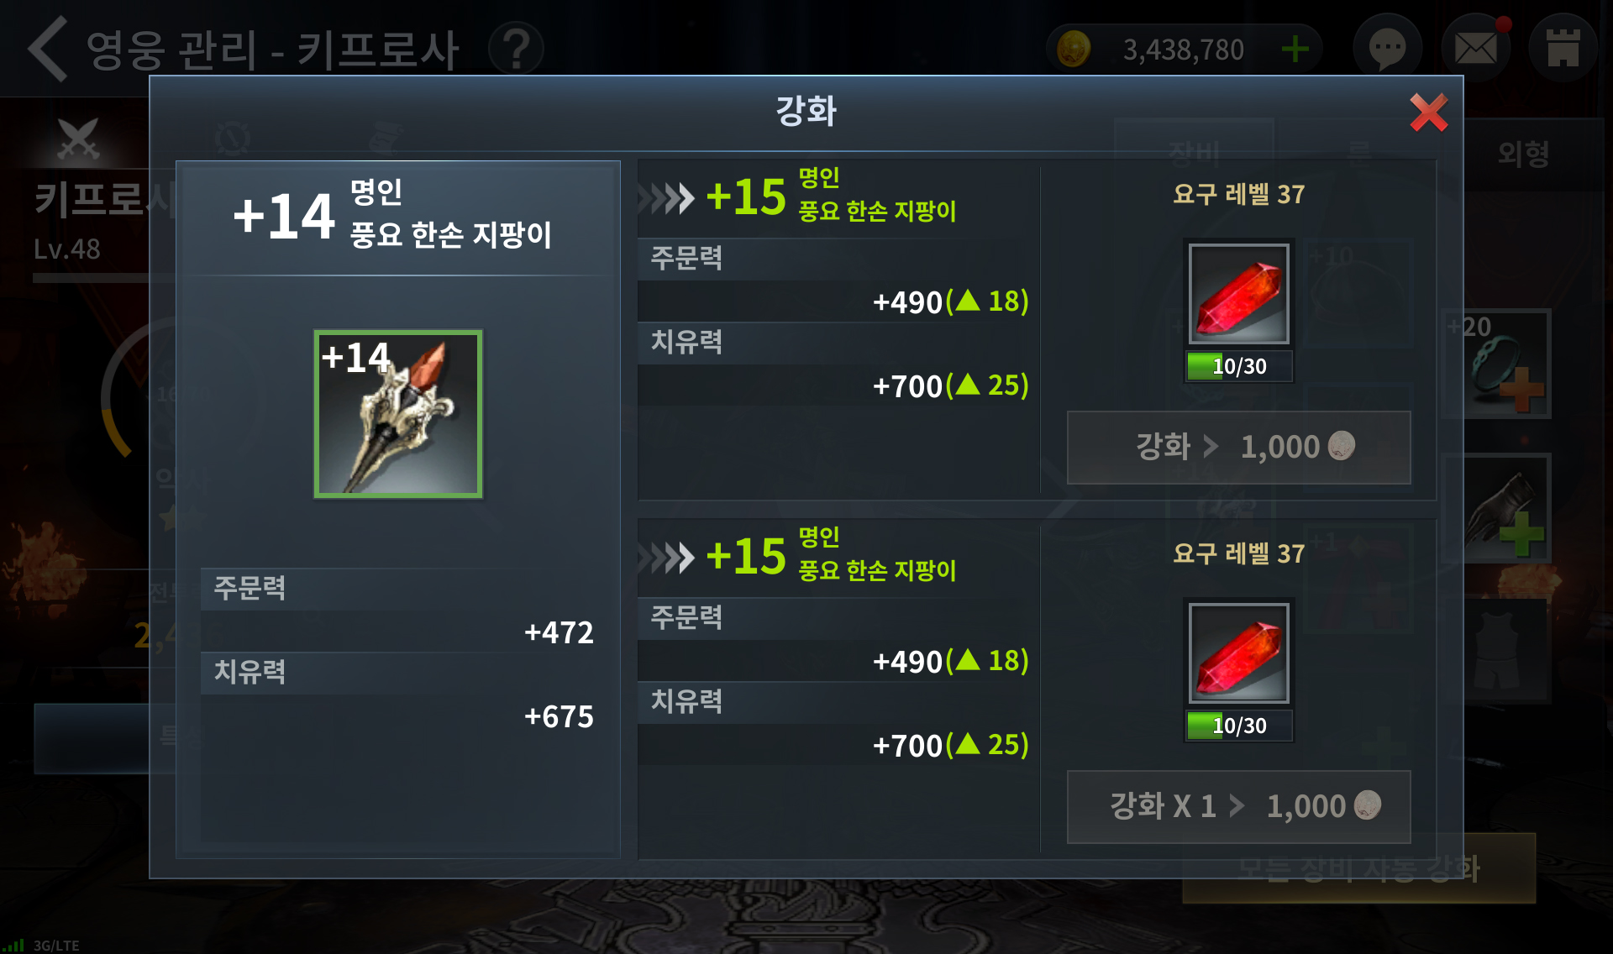Click the lower 10/30 material progress bar

[x=1238, y=726]
